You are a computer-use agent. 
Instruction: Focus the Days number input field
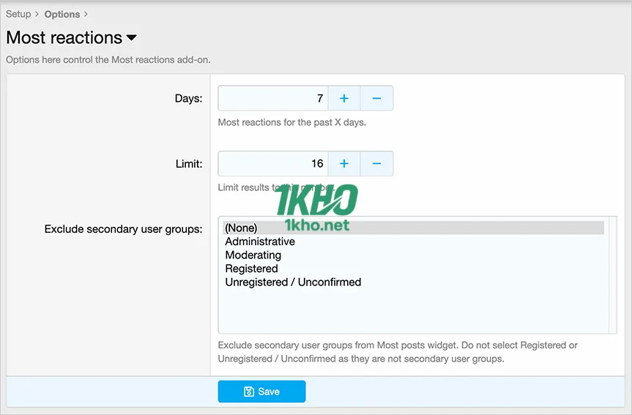(273, 98)
